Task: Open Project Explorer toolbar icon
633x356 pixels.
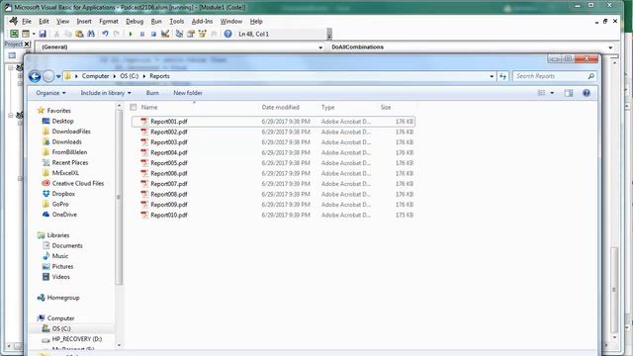Action: [179, 34]
